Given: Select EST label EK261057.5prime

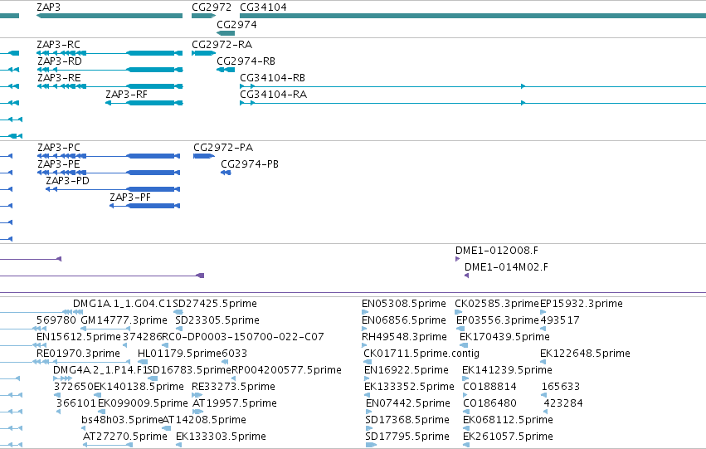Looking at the screenshot, I should (x=508, y=437).
